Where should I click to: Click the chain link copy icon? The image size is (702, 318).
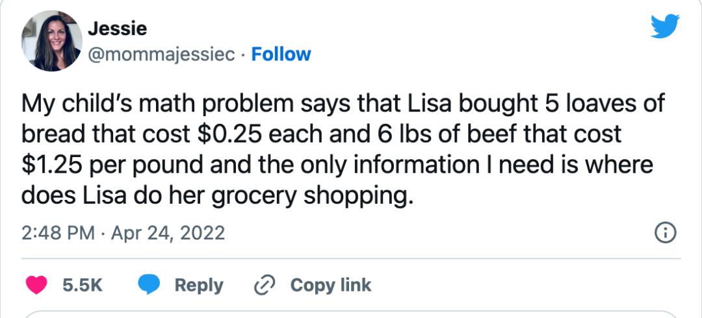coord(266,285)
